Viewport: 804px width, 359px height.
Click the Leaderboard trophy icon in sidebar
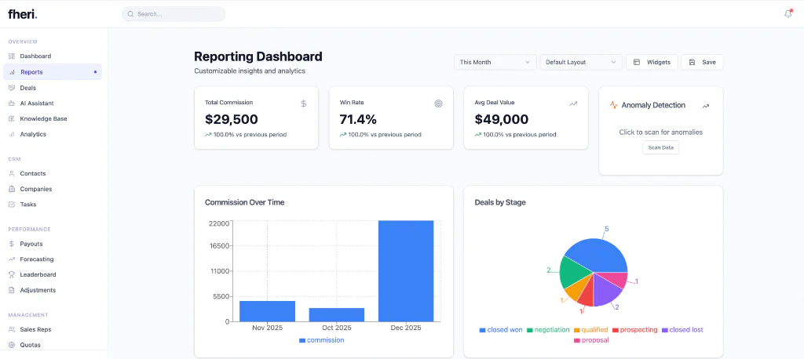(x=12, y=274)
